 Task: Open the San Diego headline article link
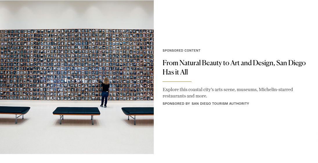click(x=234, y=67)
